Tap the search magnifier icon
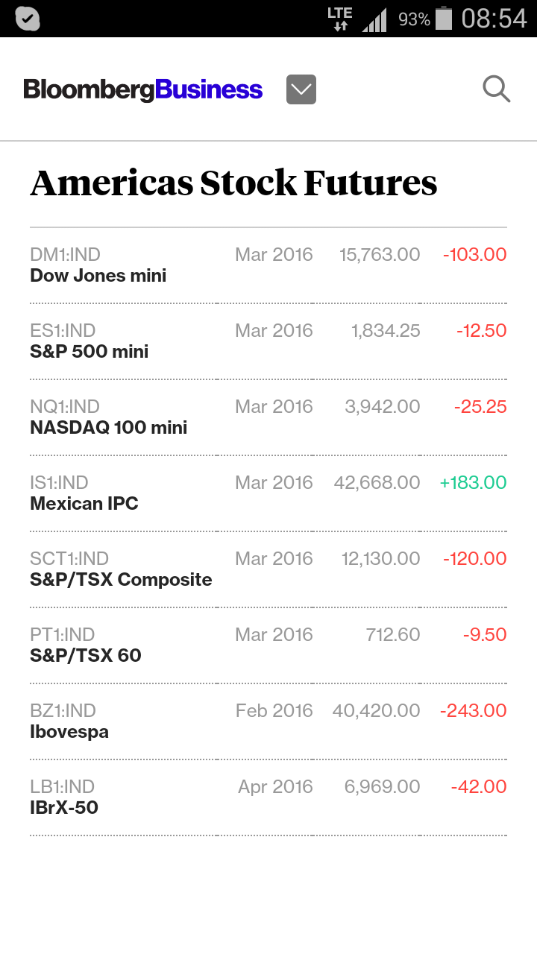 pyautogui.click(x=496, y=89)
